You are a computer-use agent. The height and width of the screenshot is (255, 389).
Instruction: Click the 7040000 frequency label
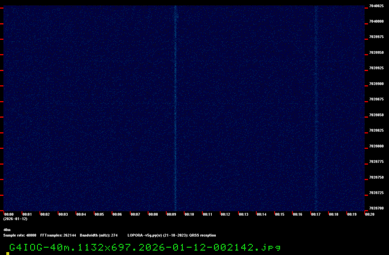[376, 21]
